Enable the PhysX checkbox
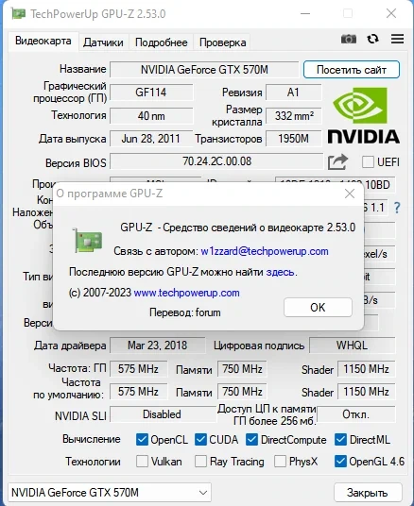414x506 pixels. click(280, 461)
